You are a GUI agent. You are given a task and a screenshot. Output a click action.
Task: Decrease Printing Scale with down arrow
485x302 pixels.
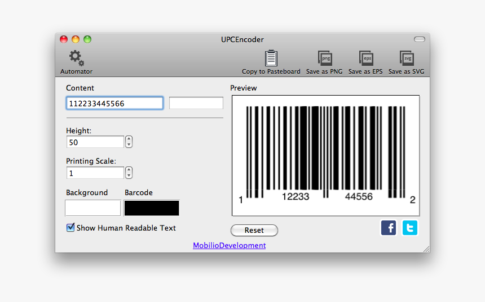(x=129, y=175)
